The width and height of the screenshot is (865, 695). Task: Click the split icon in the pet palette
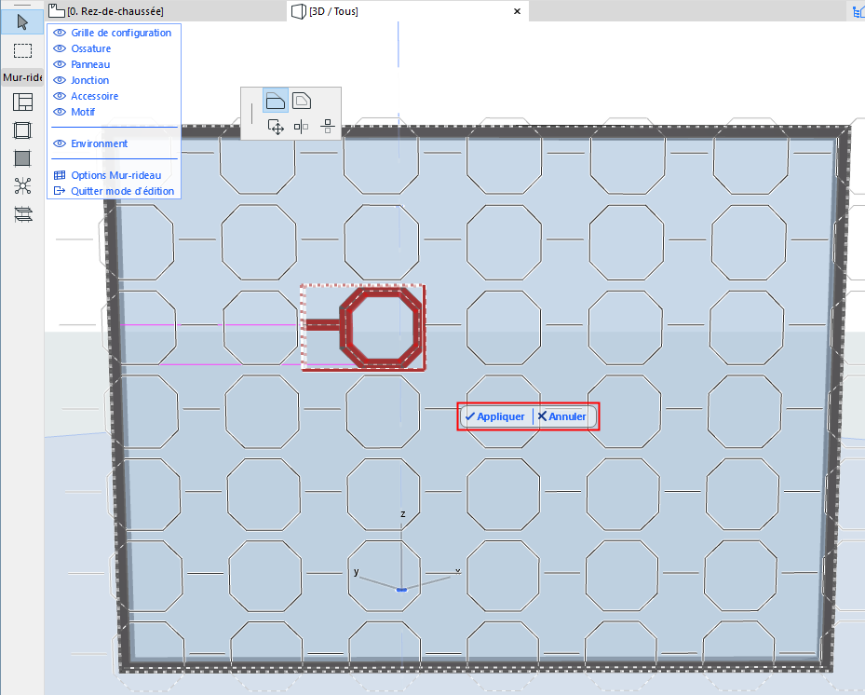(x=328, y=127)
